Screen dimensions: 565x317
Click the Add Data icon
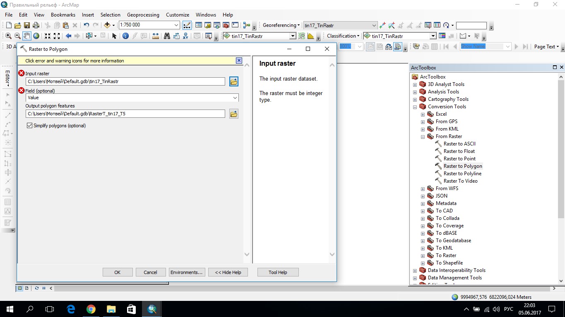pos(107,25)
